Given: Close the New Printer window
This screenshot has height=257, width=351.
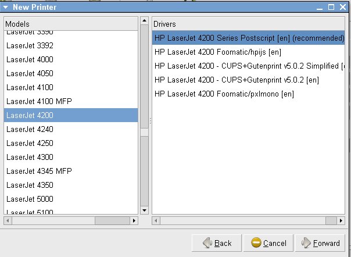Looking at the screenshot, I should point(343,7).
